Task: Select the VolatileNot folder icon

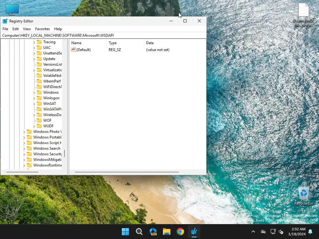Action: click(39, 76)
